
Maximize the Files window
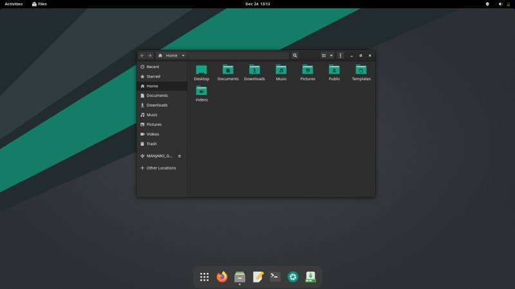coord(360,56)
